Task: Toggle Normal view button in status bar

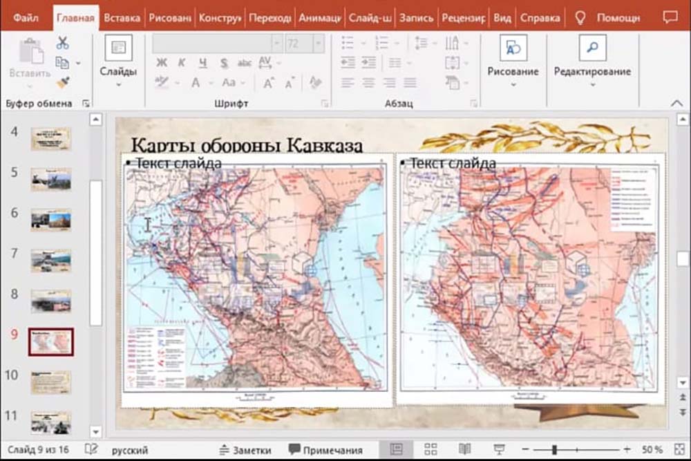Action: point(396,449)
